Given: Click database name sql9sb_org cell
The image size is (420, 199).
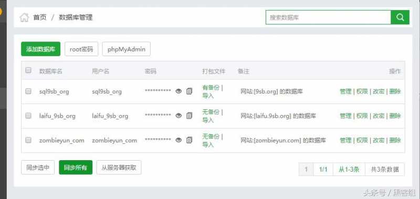Looking at the screenshot, I should coord(54,91).
